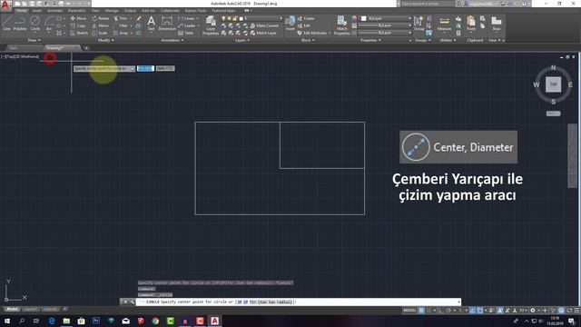Use the Trim tool
581x327 pixels.
(x=121, y=18)
